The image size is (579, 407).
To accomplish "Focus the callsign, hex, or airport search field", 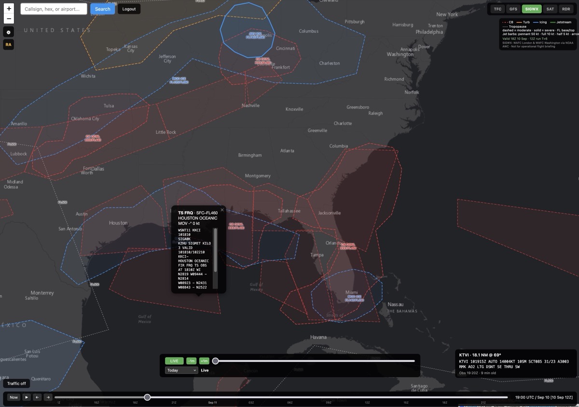I will pyautogui.click(x=54, y=9).
